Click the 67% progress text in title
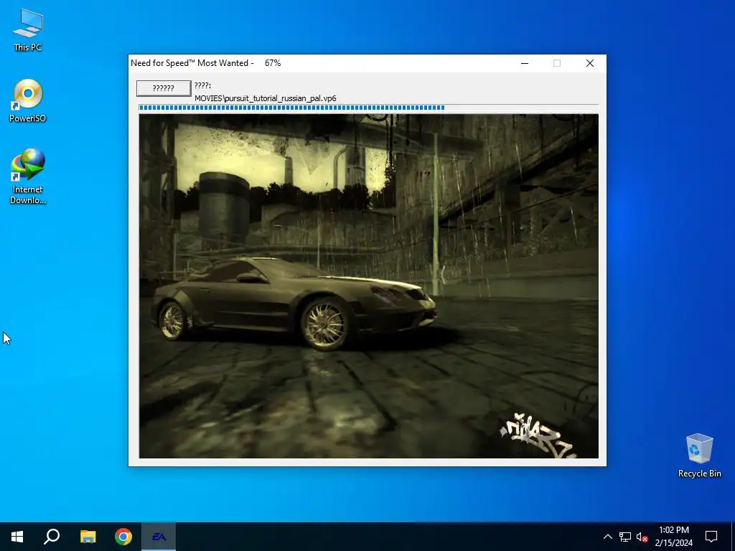 point(273,63)
